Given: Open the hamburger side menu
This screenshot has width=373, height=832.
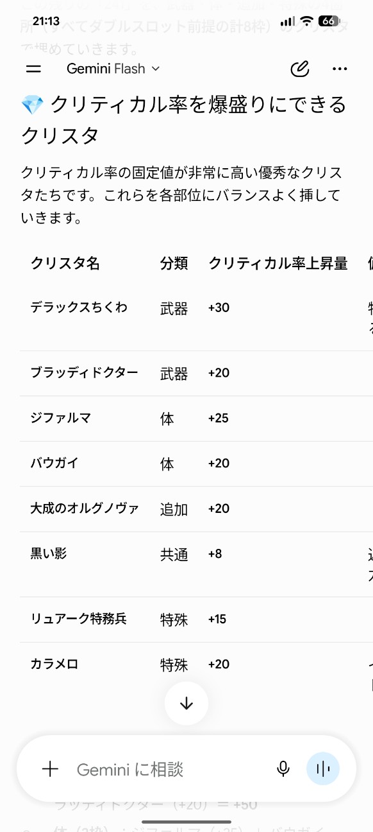Looking at the screenshot, I should (33, 69).
